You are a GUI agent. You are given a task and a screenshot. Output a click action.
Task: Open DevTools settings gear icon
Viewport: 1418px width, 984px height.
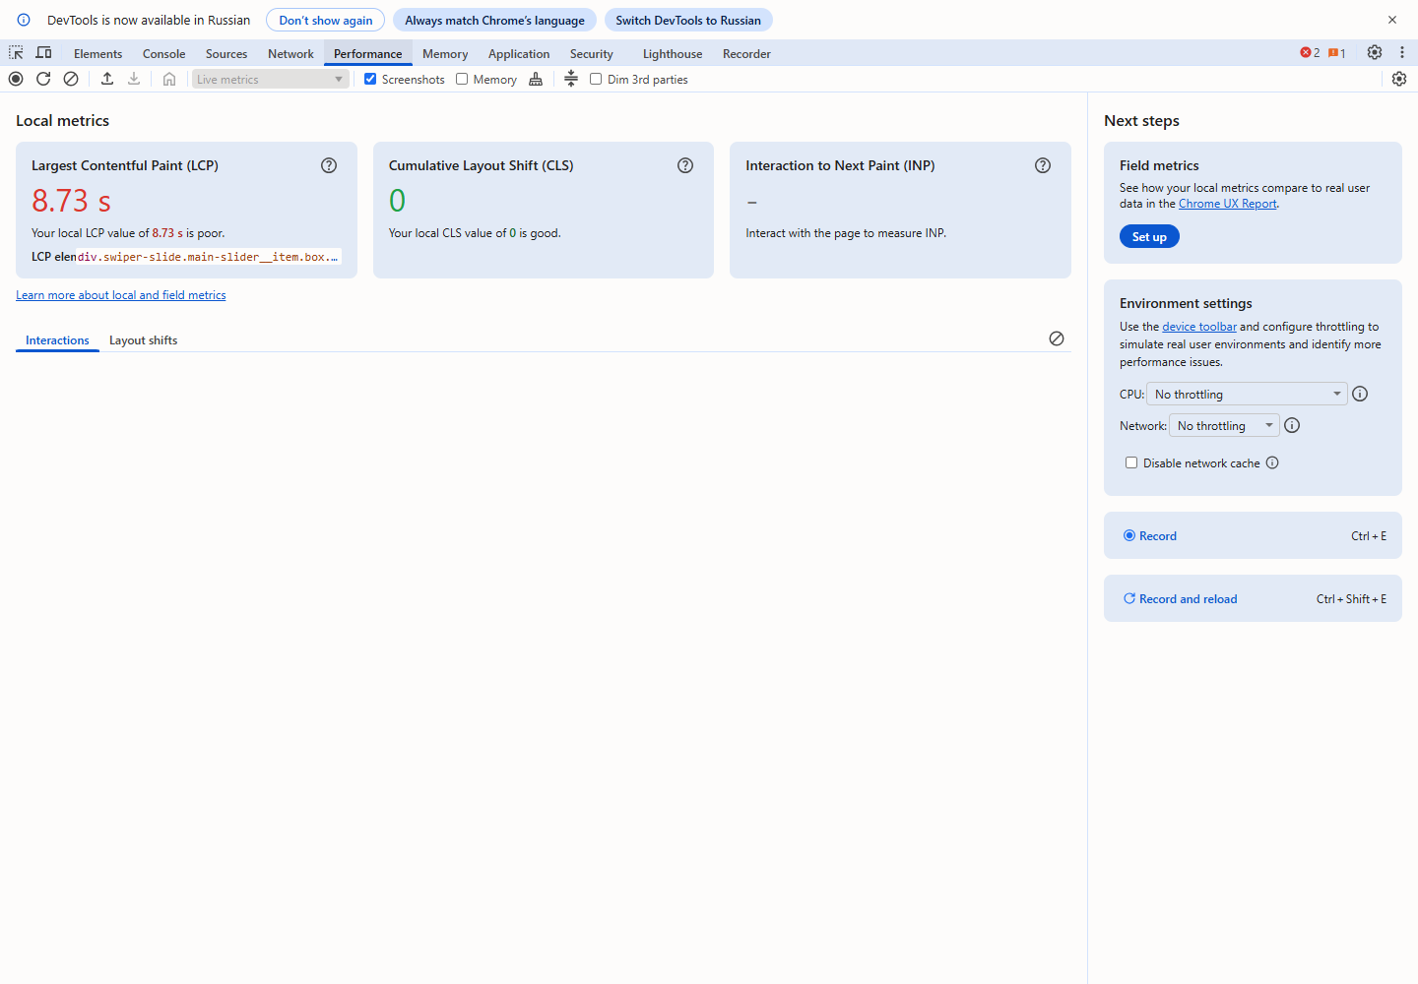[1375, 53]
